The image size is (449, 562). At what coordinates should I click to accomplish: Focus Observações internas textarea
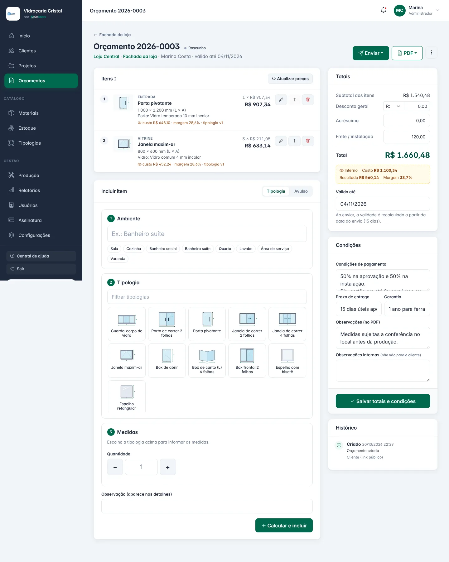click(383, 371)
